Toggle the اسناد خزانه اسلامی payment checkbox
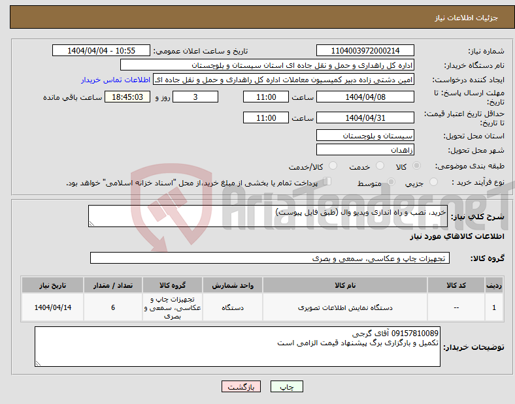 (x=327, y=181)
